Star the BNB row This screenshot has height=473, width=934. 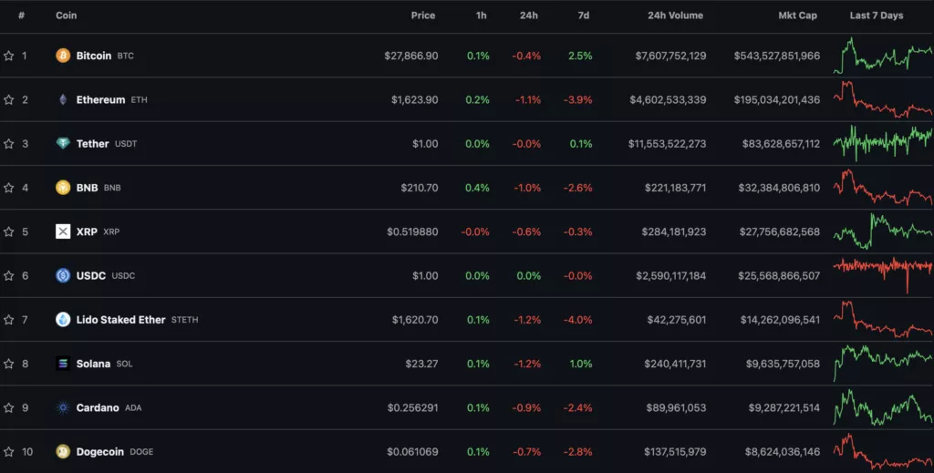coord(9,188)
